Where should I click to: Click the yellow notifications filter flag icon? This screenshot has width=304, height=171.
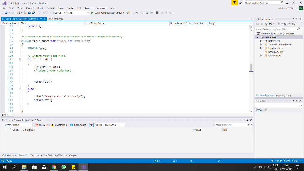[x=235, y=2]
